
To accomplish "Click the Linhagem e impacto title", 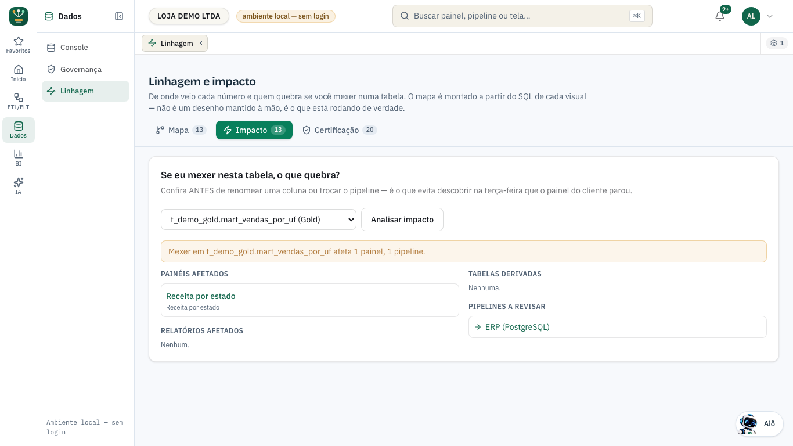I will tap(202, 82).
